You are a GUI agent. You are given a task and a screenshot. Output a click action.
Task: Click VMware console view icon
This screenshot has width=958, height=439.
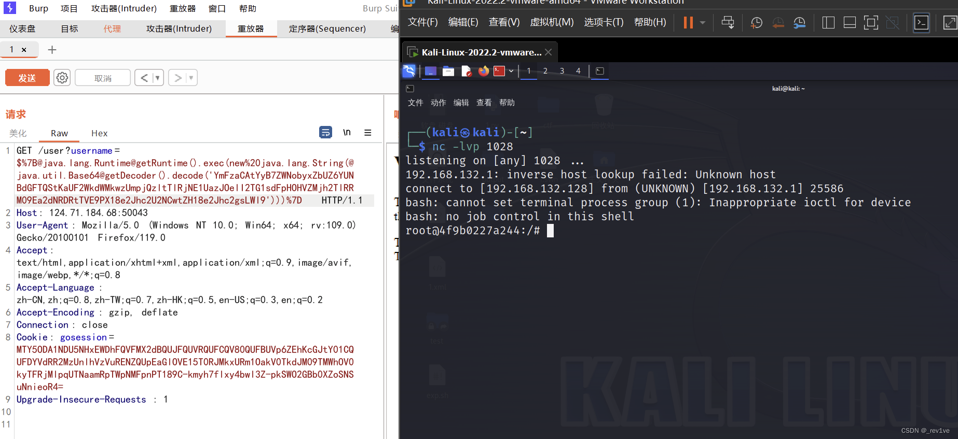pyautogui.click(x=921, y=22)
